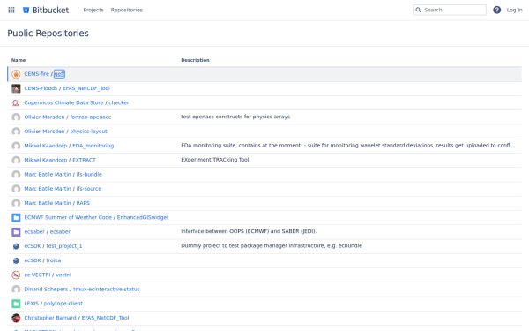Screen dimensions: 529x331
Task: Open EFAS_NetCDF_Tool under Christopher Barnard
Action: coord(105,318)
